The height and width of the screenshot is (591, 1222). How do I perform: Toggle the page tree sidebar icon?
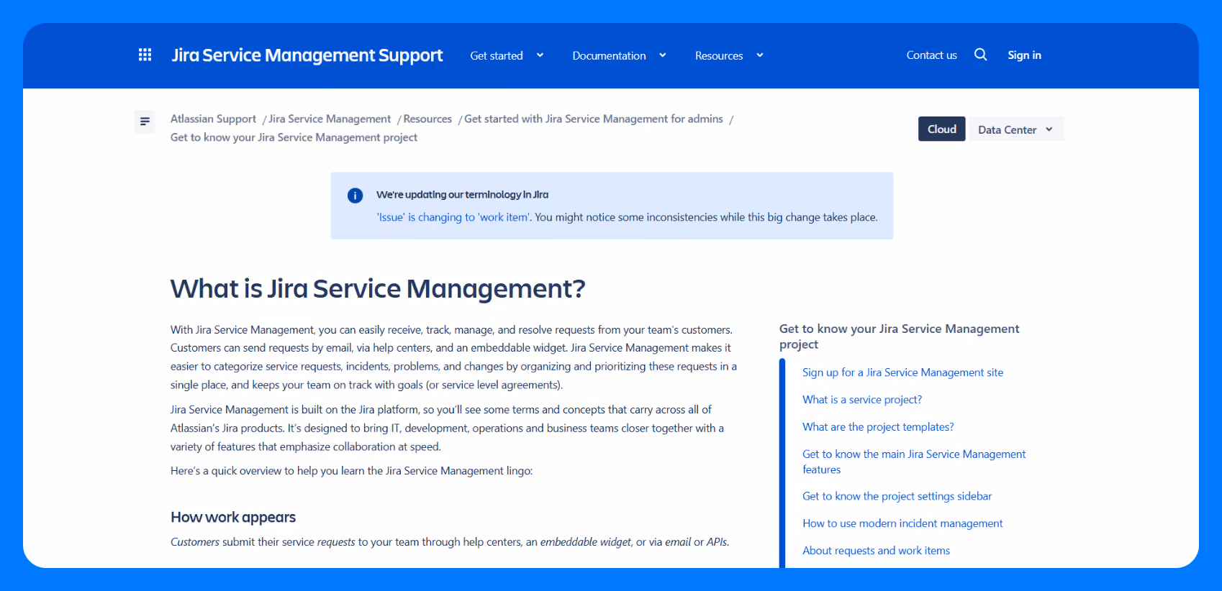pos(145,122)
